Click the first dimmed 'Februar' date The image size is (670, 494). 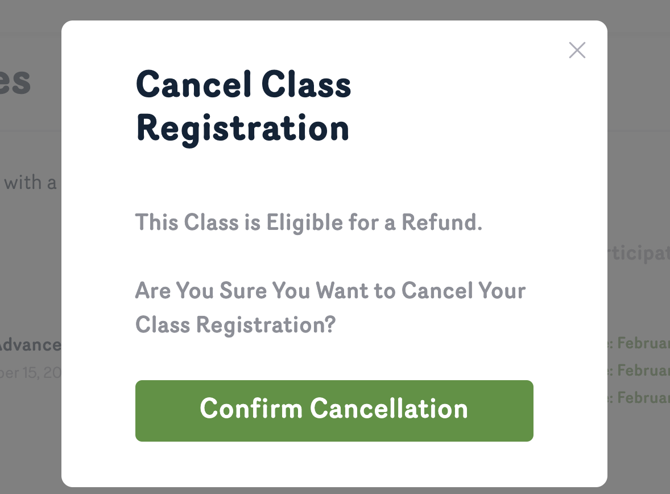[x=643, y=343]
